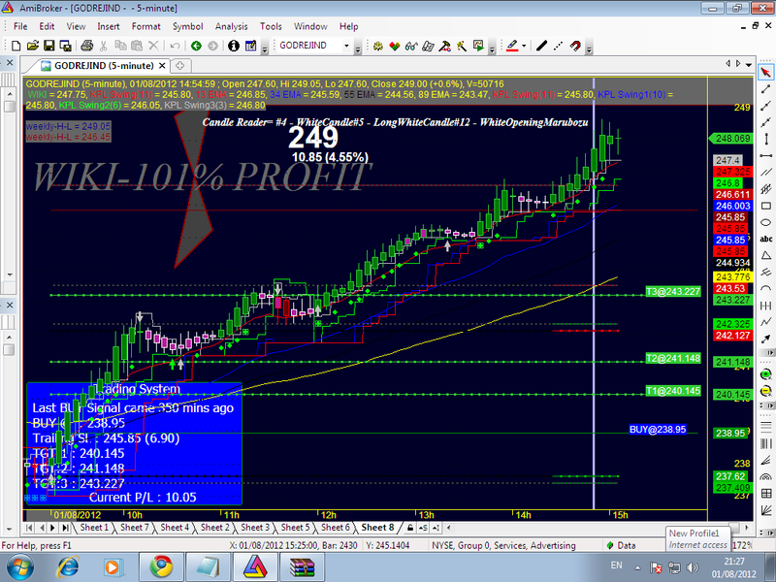The height and width of the screenshot is (582, 776).
Task: Select the GODREJIND (5-minute) chart tab
Action: pyautogui.click(x=104, y=66)
